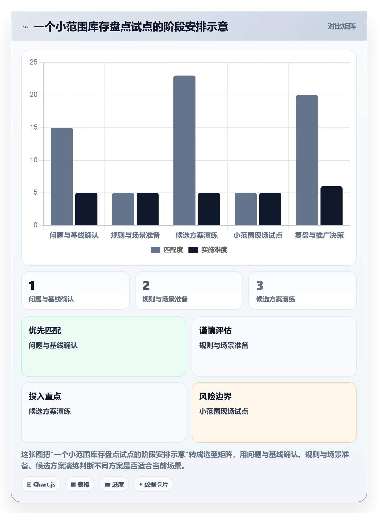
Task: Click the Chart.js tag chip
Action: [x=41, y=484]
